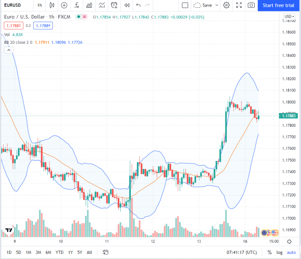Toggle logarithmic price scale
301x259 pixels.
tap(279, 252)
